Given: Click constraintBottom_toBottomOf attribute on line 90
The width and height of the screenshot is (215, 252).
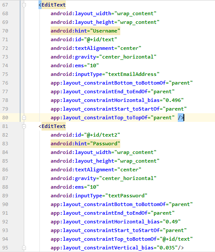Looking at the screenshot, I should pyautogui.click(x=108, y=204).
